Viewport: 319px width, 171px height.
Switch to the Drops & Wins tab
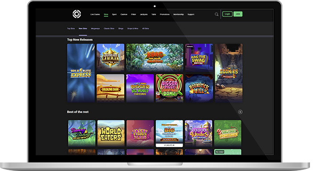click(133, 28)
